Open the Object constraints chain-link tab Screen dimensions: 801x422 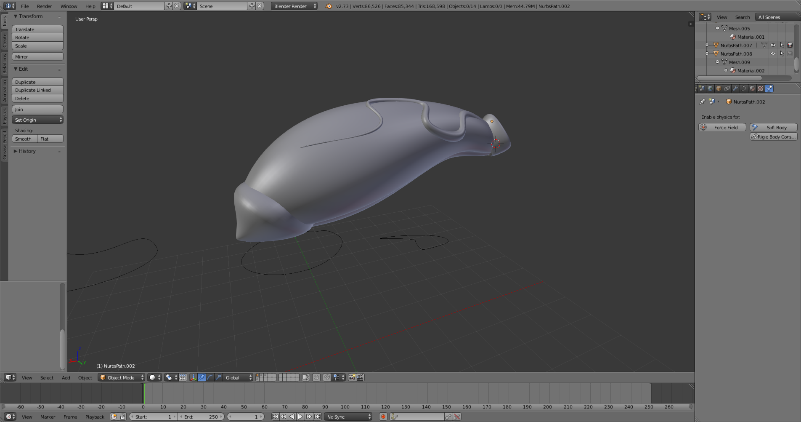point(727,88)
